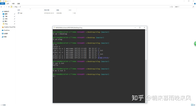Click the pin icon next to 桌面
The height and width of the screenshot is (106, 196).
(14, 14)
